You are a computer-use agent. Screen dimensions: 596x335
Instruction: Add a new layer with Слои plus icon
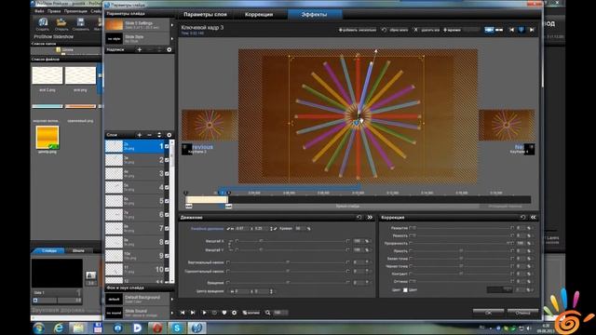pyautogui.click(x=140, y=135)
